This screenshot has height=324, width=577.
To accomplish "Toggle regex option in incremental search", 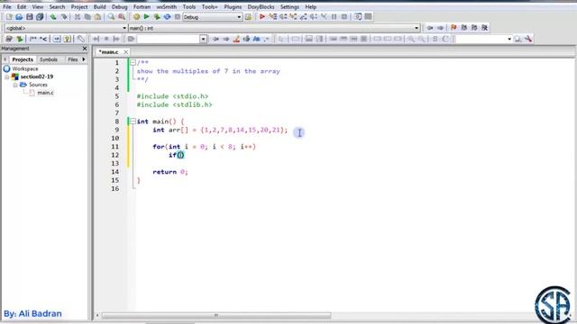I will pos(266,39).
